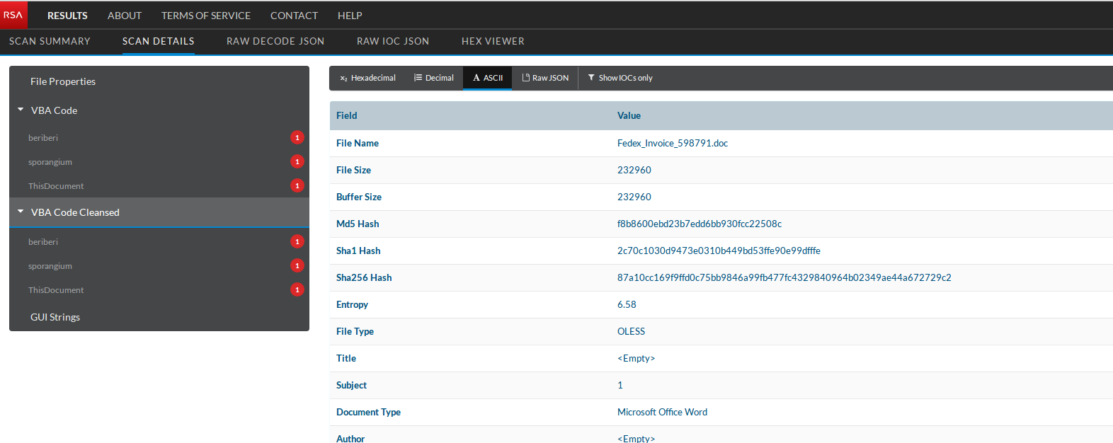This screenshot has height=443, width=1113.
Task: Collapse the VBA Code Cleansed section
Action: tap(21, 212)
